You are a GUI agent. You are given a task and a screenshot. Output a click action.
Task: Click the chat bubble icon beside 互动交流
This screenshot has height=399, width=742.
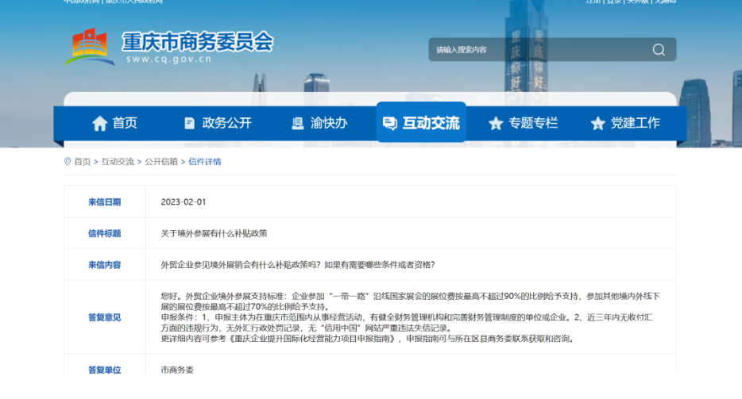(x=389, y=123)
